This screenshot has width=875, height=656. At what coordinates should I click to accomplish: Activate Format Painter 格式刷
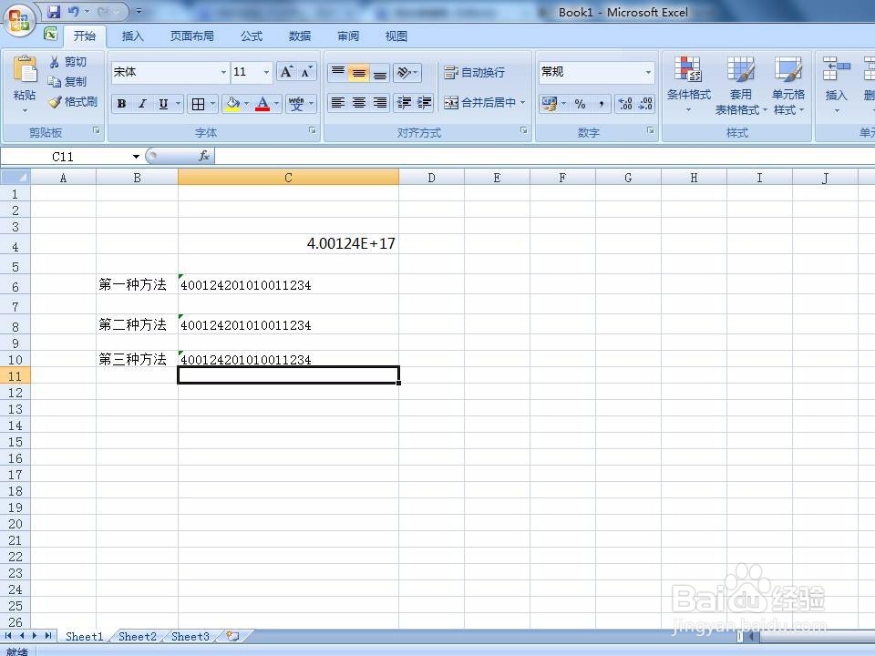[73, 102]
